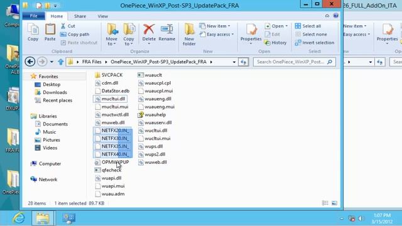
Task: Open the Help question mark icon
Action: (x=335, y=16)
